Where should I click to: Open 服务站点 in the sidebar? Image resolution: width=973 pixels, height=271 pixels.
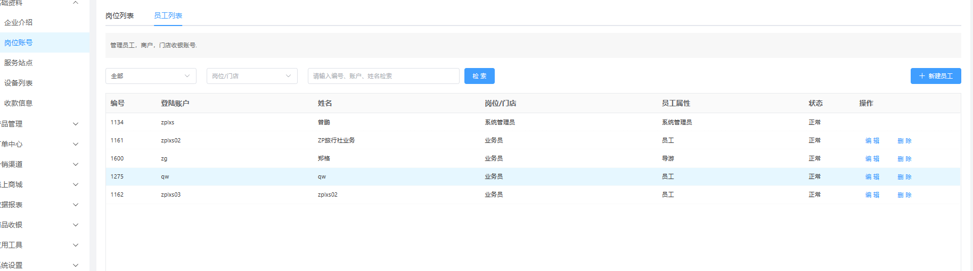pos(19,63)
